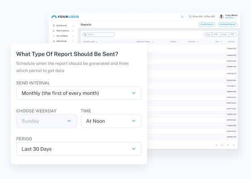251x179 pixels.
Task: Click the calendar icon beside date range
Action: click(x=190, y=17)
